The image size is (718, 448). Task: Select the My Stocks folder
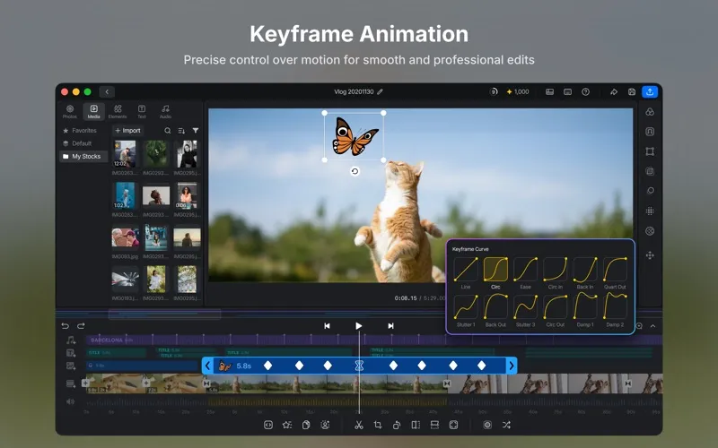83,156
